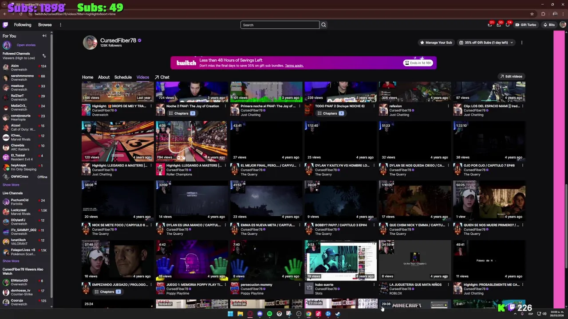Open the navigation more-options three-dot menu

[60, 25]
